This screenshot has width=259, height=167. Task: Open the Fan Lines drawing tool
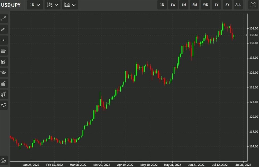tap(4, 62)
